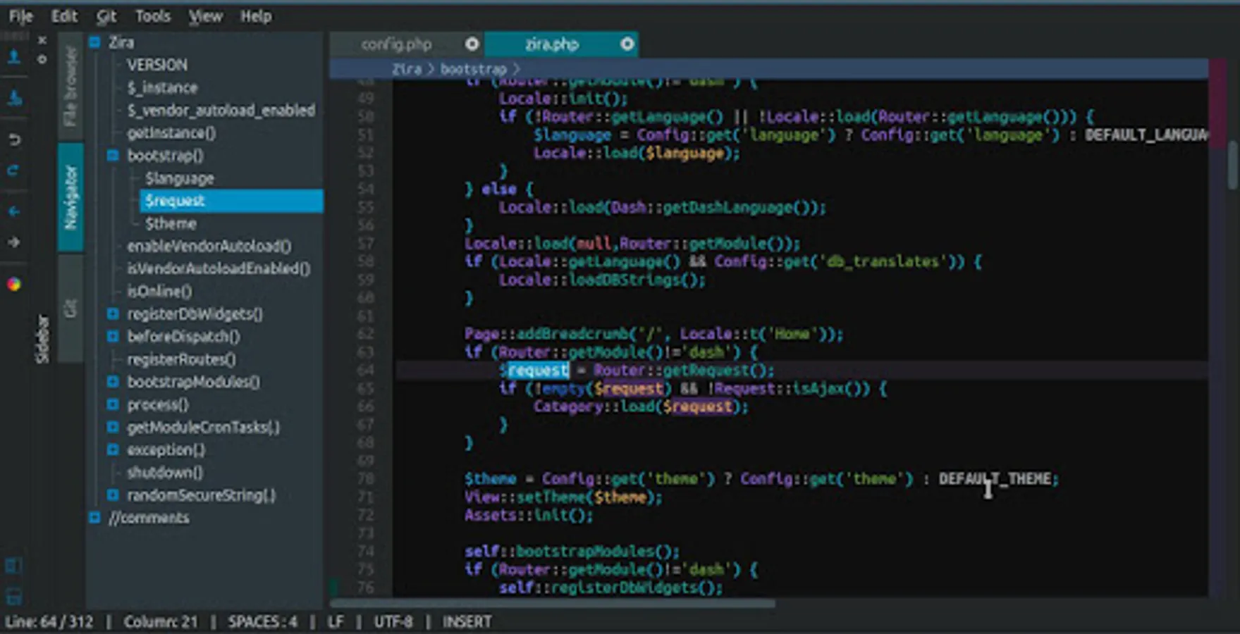Close the zira.php tab
The image size is (1240, 634).
tap(627, 44)
